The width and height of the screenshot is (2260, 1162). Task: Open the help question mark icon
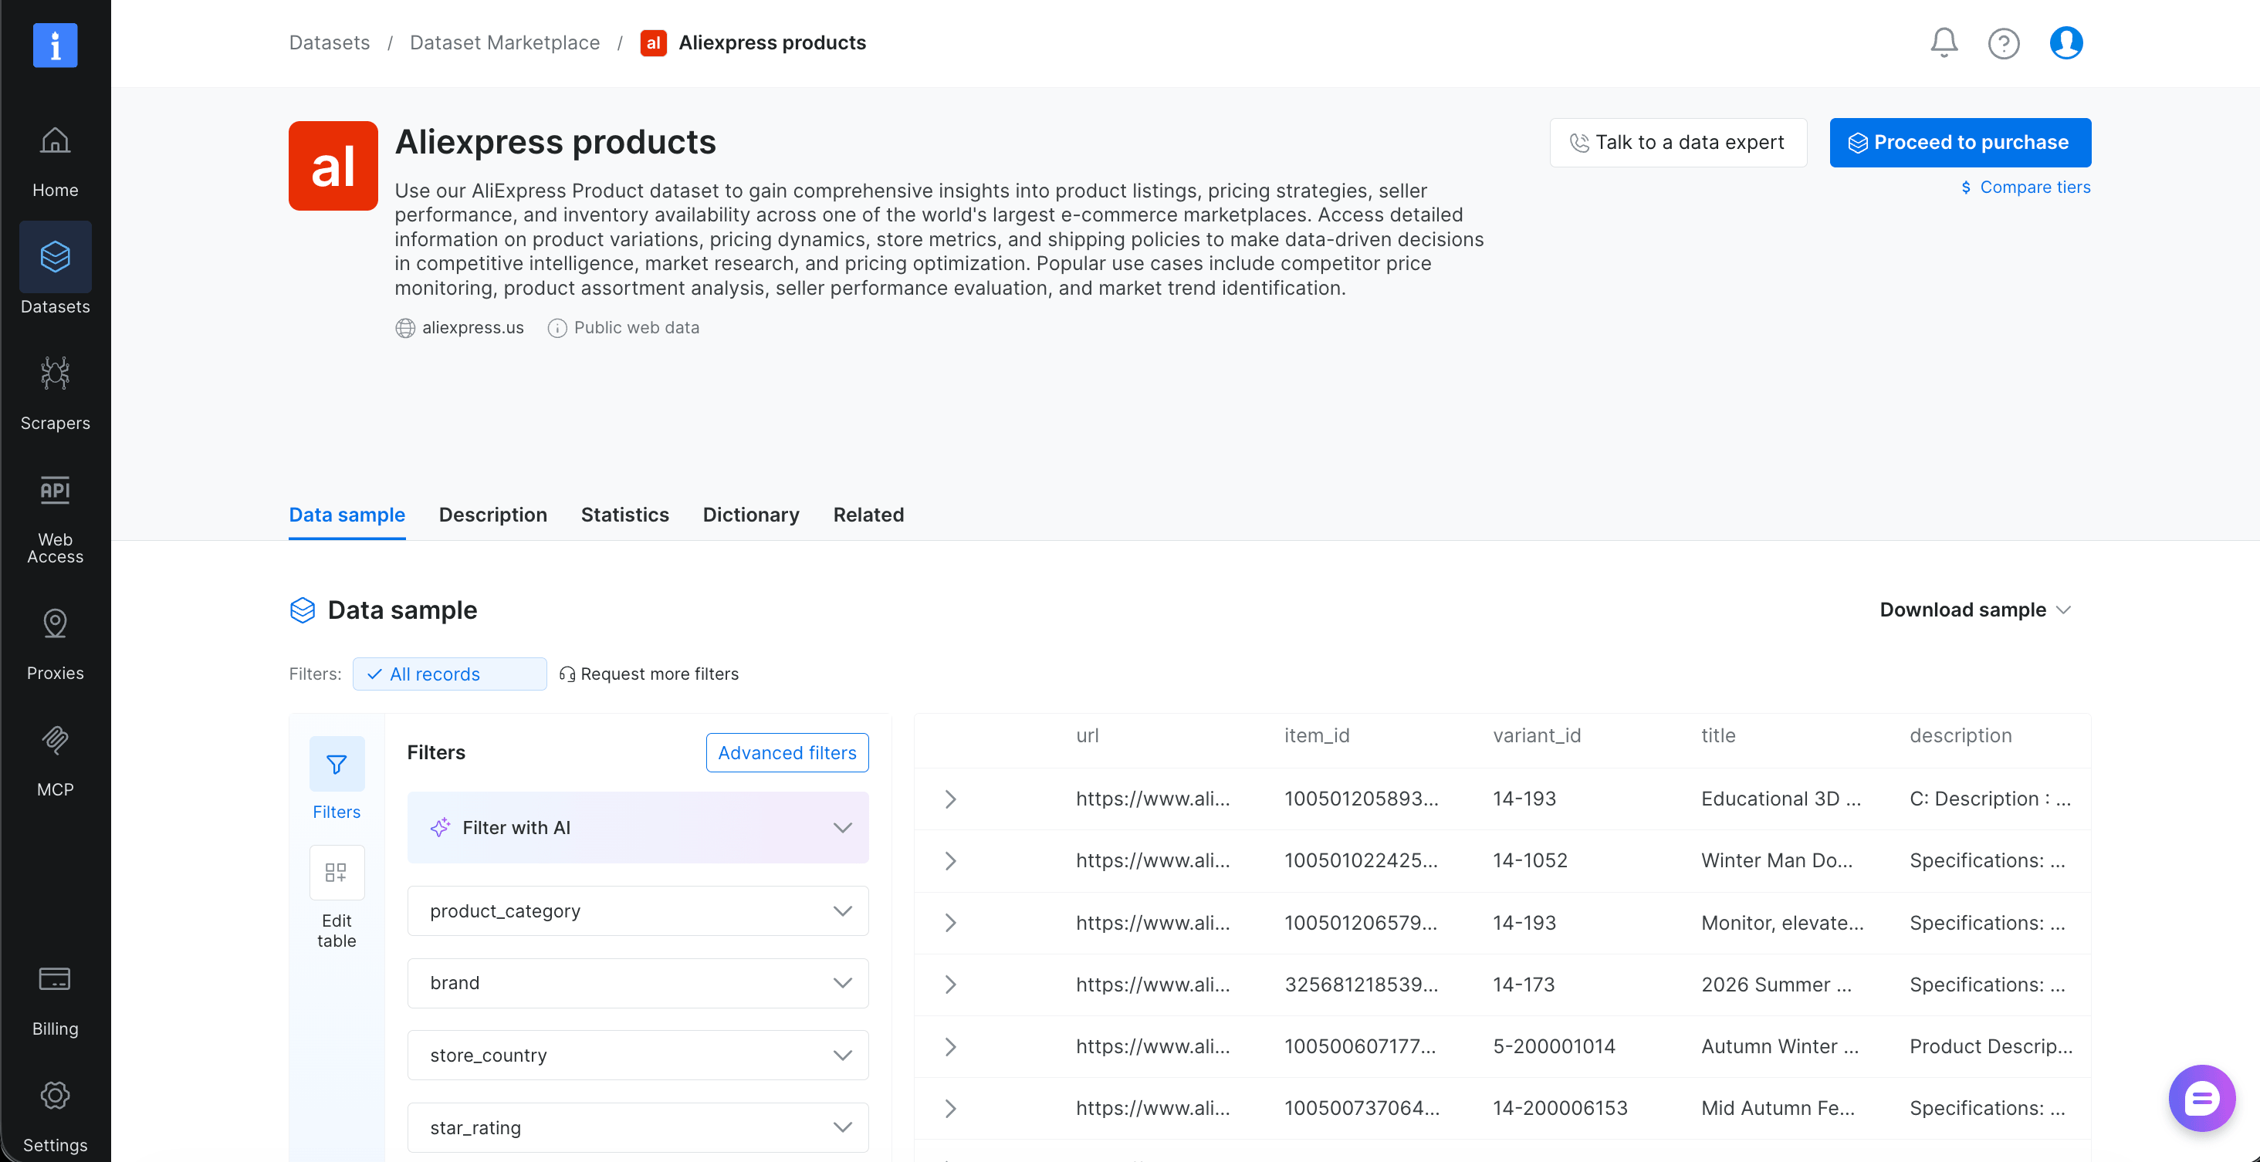point(2003,43)
